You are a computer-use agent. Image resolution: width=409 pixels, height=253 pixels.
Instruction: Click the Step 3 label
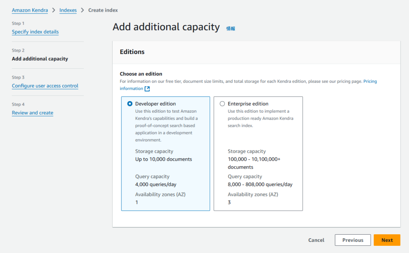18,77
